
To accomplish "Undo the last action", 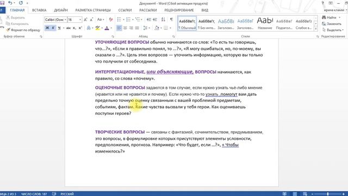I will coord(10,3).
